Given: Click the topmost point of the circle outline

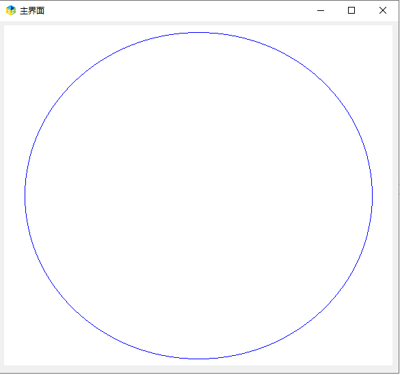Looking at the screenshot, I should [198, 32].
